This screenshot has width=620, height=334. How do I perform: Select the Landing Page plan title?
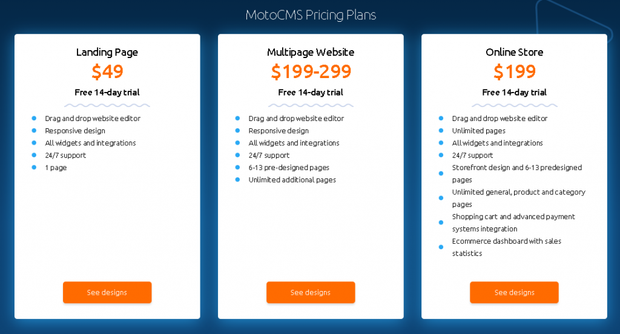pos(107,52)
